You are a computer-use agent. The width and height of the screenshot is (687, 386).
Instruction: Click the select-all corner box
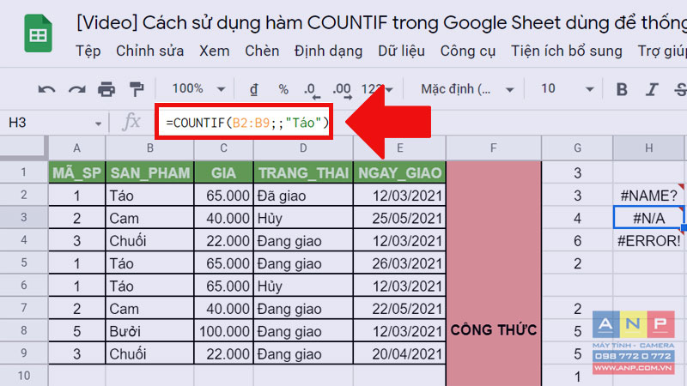pos(24,148)
